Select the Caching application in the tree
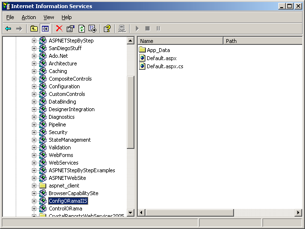 tap(58, 71)
